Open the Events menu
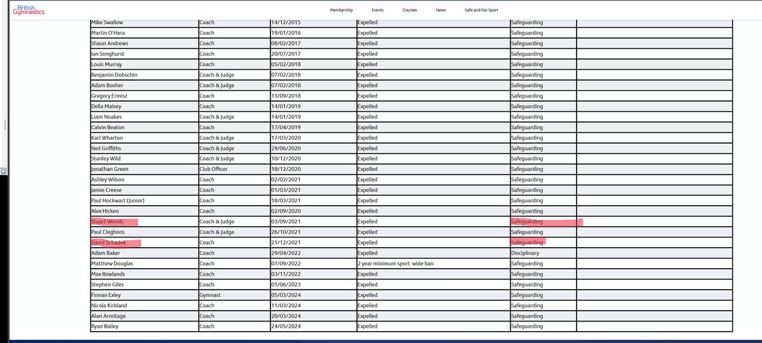The width and height of the screenshot is (762, 343). tap(378, 10)
